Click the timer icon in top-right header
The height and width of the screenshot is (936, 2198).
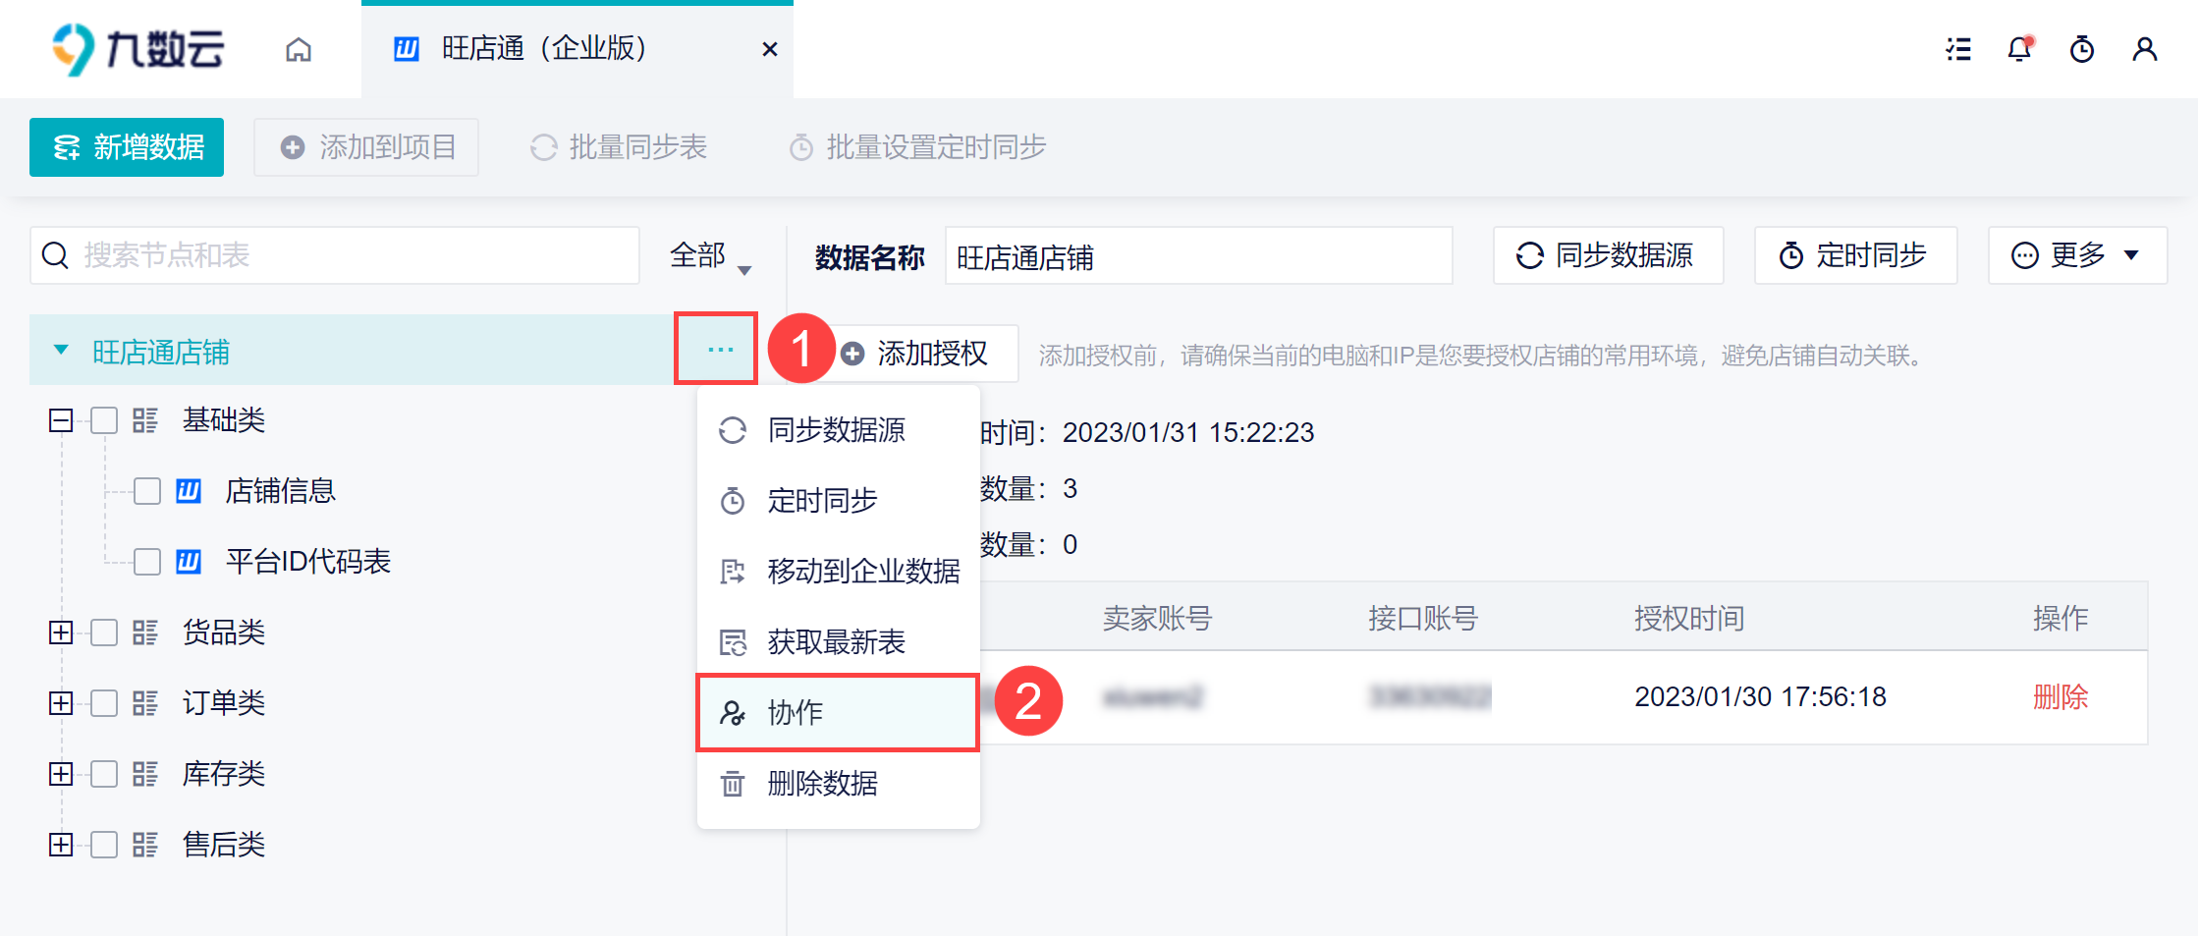click(2082, 49)
